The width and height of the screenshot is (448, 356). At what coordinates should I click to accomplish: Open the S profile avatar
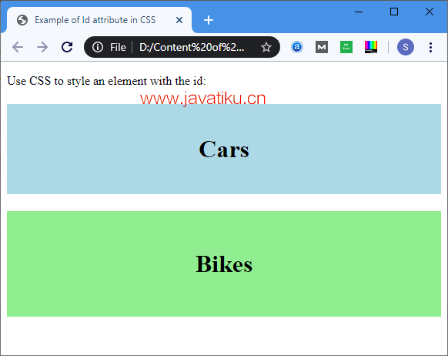pos(406,47)
